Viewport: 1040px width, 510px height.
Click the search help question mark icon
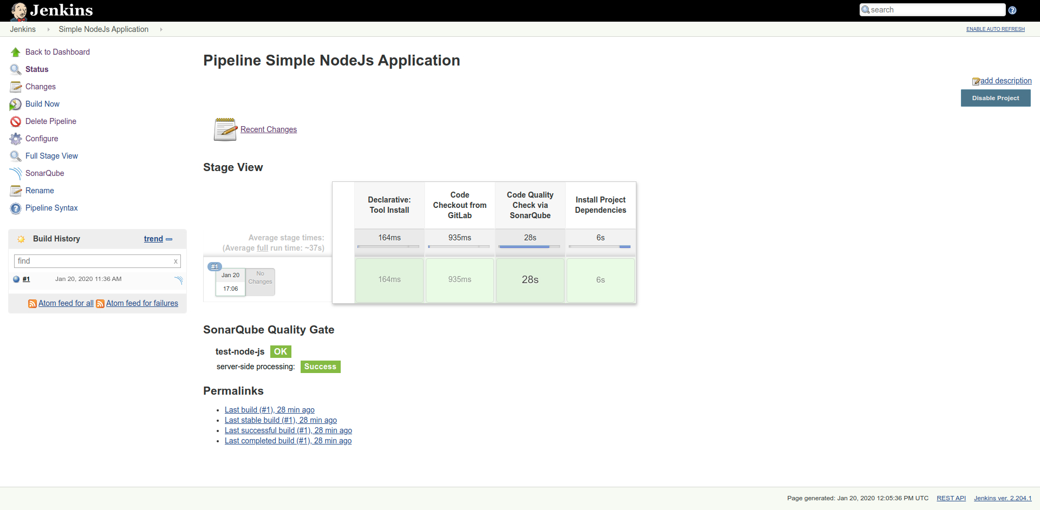pos(1012,10)
